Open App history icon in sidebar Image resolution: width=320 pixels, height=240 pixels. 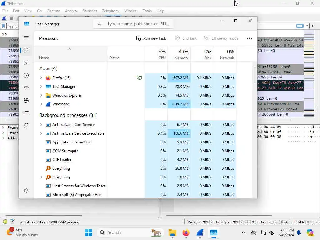click(x=26, y=75)
